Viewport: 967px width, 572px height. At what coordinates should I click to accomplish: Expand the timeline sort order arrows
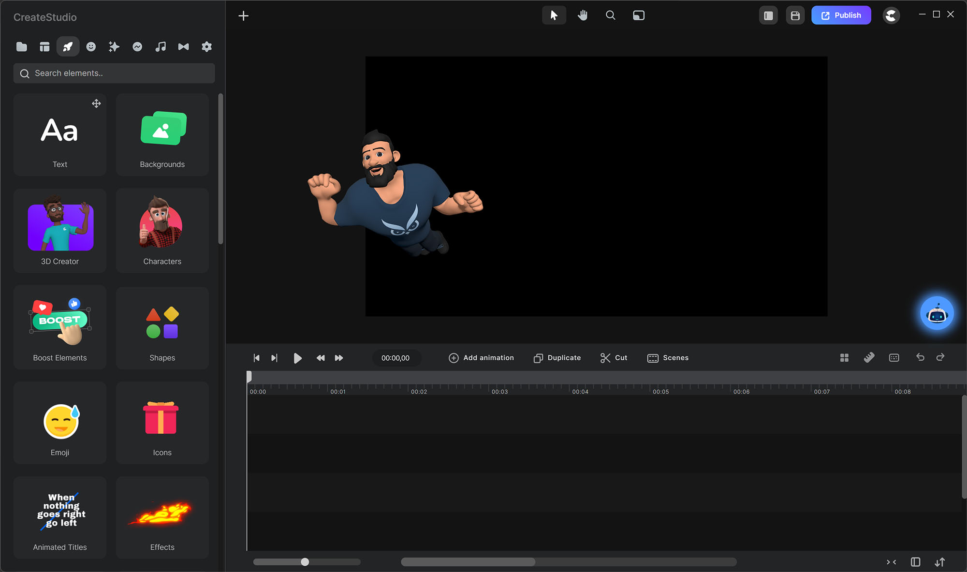939,562
